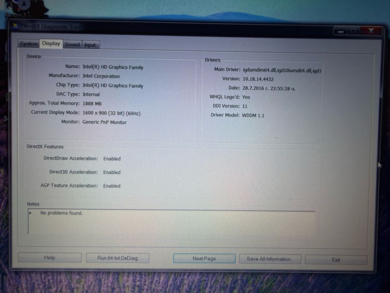The width and height of the screenshot is (390, 293).
Task: Click AGP Texture Acceleration 'Enabled' value
Action: click(x=112, y=185)
